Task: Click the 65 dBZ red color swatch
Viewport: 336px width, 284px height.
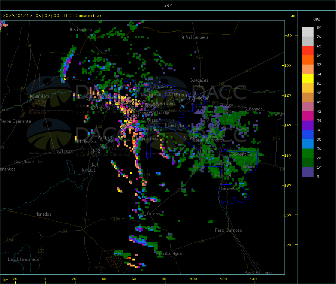Action: click(x=308, y=50)
